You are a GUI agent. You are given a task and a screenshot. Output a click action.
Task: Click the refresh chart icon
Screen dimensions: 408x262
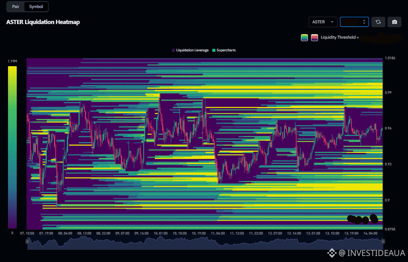(378, 22)
